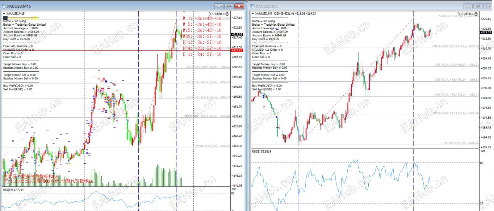The image size is (494, 211).
Task: Click 'SWING LOW (0.0) - 4160.46' in M15 chart
Action: [212, 146]
